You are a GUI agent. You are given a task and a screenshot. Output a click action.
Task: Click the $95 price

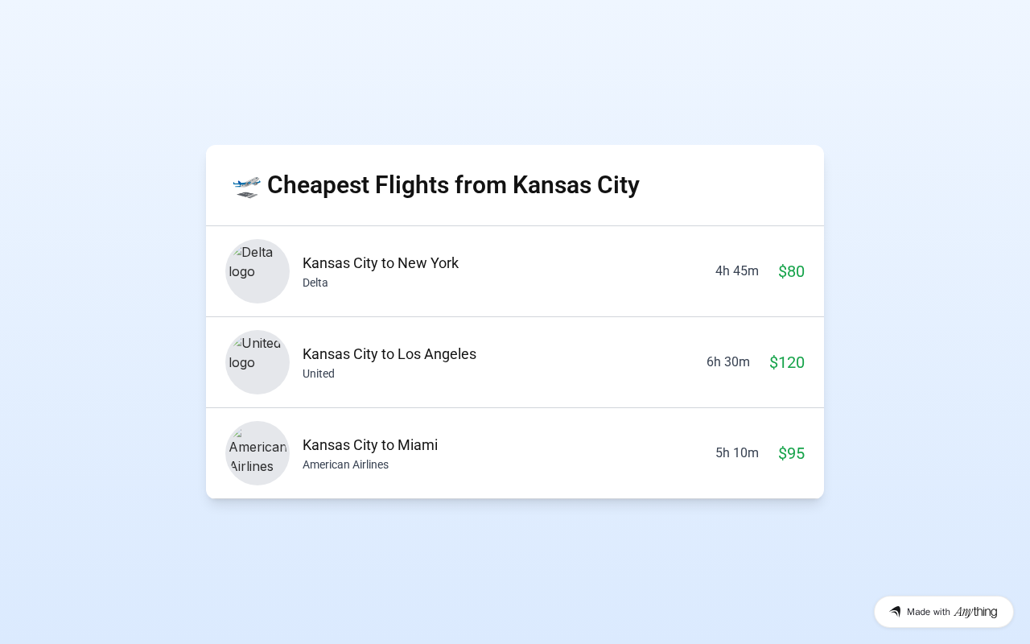pos(791,453)
